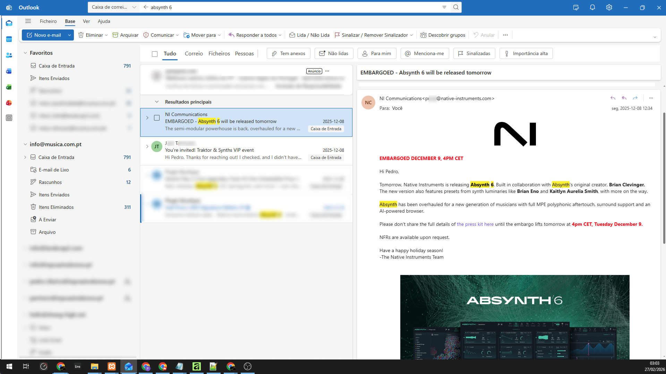Select the Correio search tab
The image size is (666, 374).
tap(194, 54)
